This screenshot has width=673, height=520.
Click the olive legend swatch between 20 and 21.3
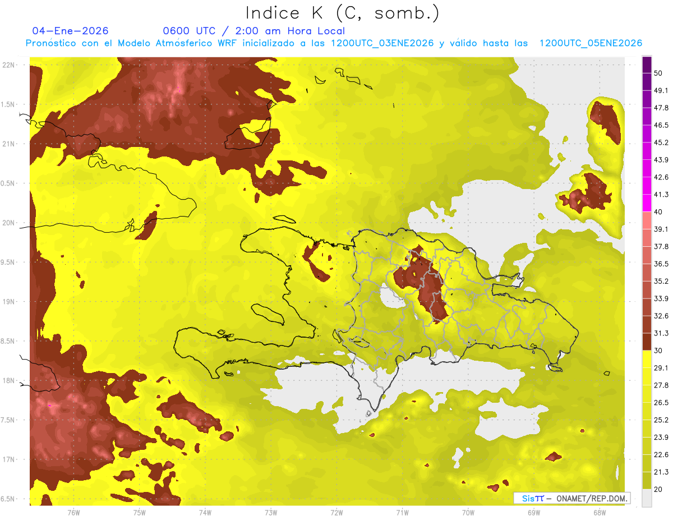tap(647, 481)
